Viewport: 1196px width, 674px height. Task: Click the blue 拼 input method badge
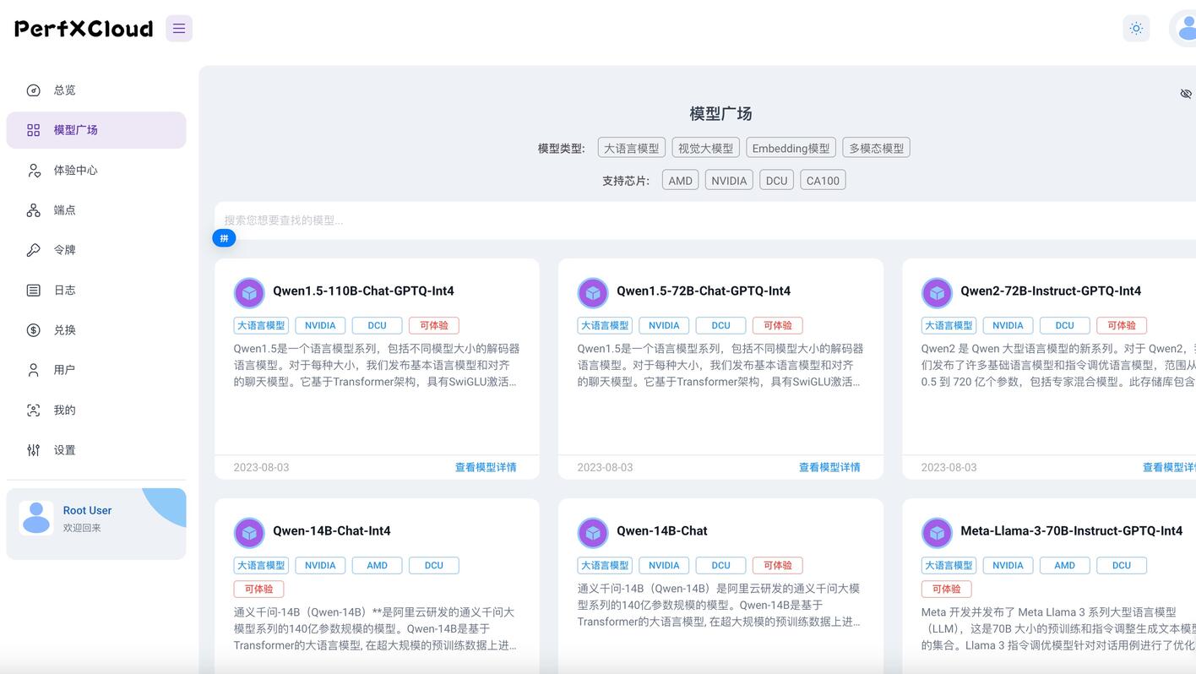tap(224, 238)
